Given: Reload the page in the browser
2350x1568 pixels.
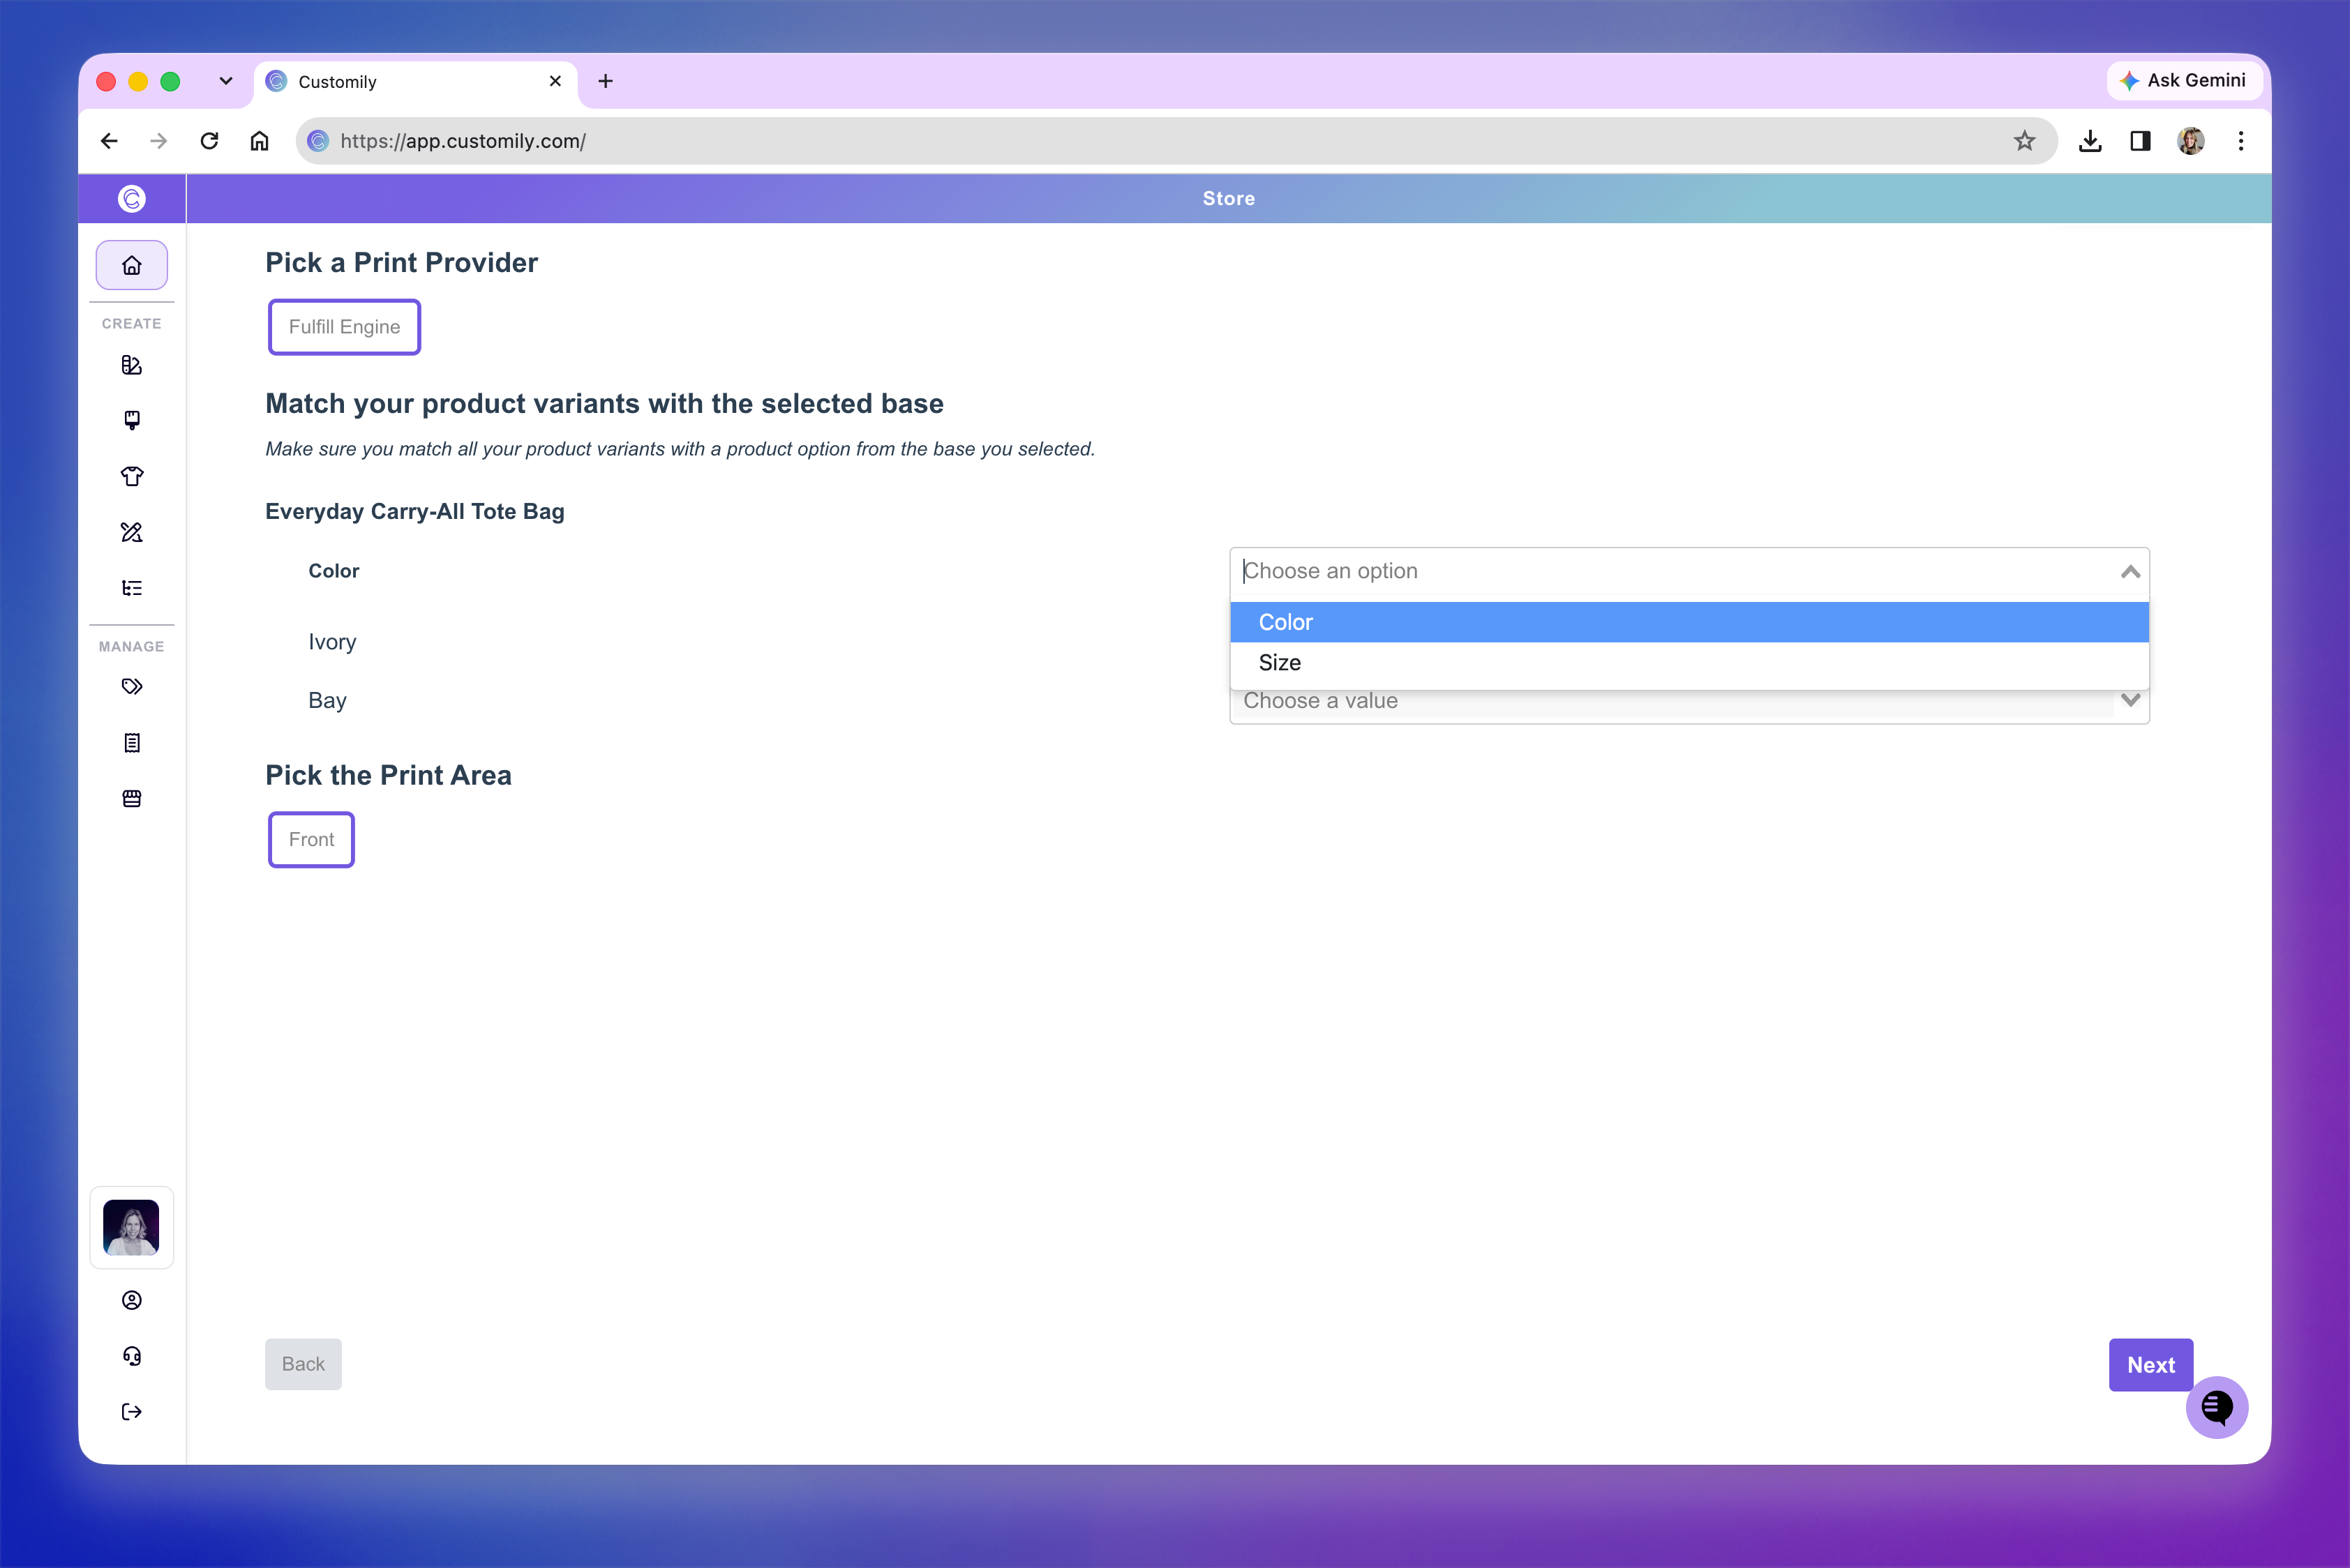Looking at the screenshot, I should (209, 141).
